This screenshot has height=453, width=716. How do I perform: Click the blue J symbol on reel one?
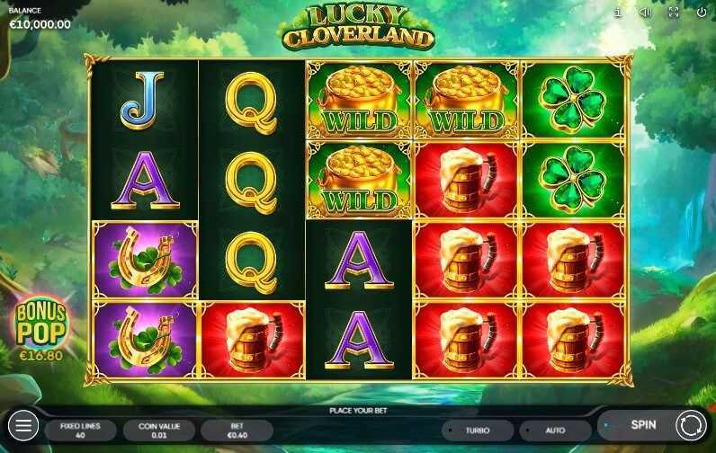pos(144,101)
